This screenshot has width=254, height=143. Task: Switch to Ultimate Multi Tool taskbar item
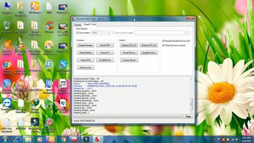pos(98,139)
